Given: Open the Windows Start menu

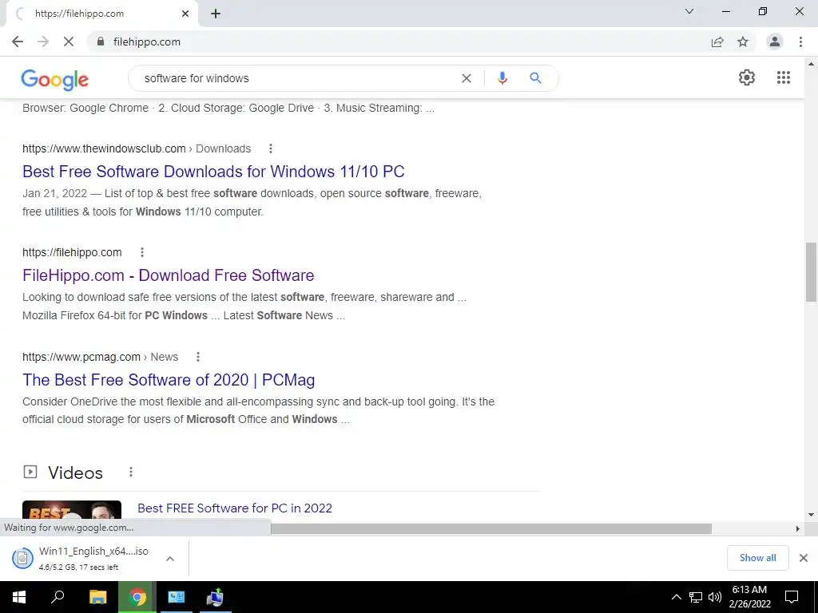Looking at the screenshot, I should (19, 597).
